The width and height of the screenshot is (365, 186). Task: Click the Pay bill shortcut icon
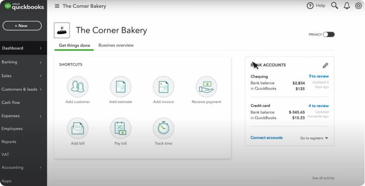(x=121, y=128)
